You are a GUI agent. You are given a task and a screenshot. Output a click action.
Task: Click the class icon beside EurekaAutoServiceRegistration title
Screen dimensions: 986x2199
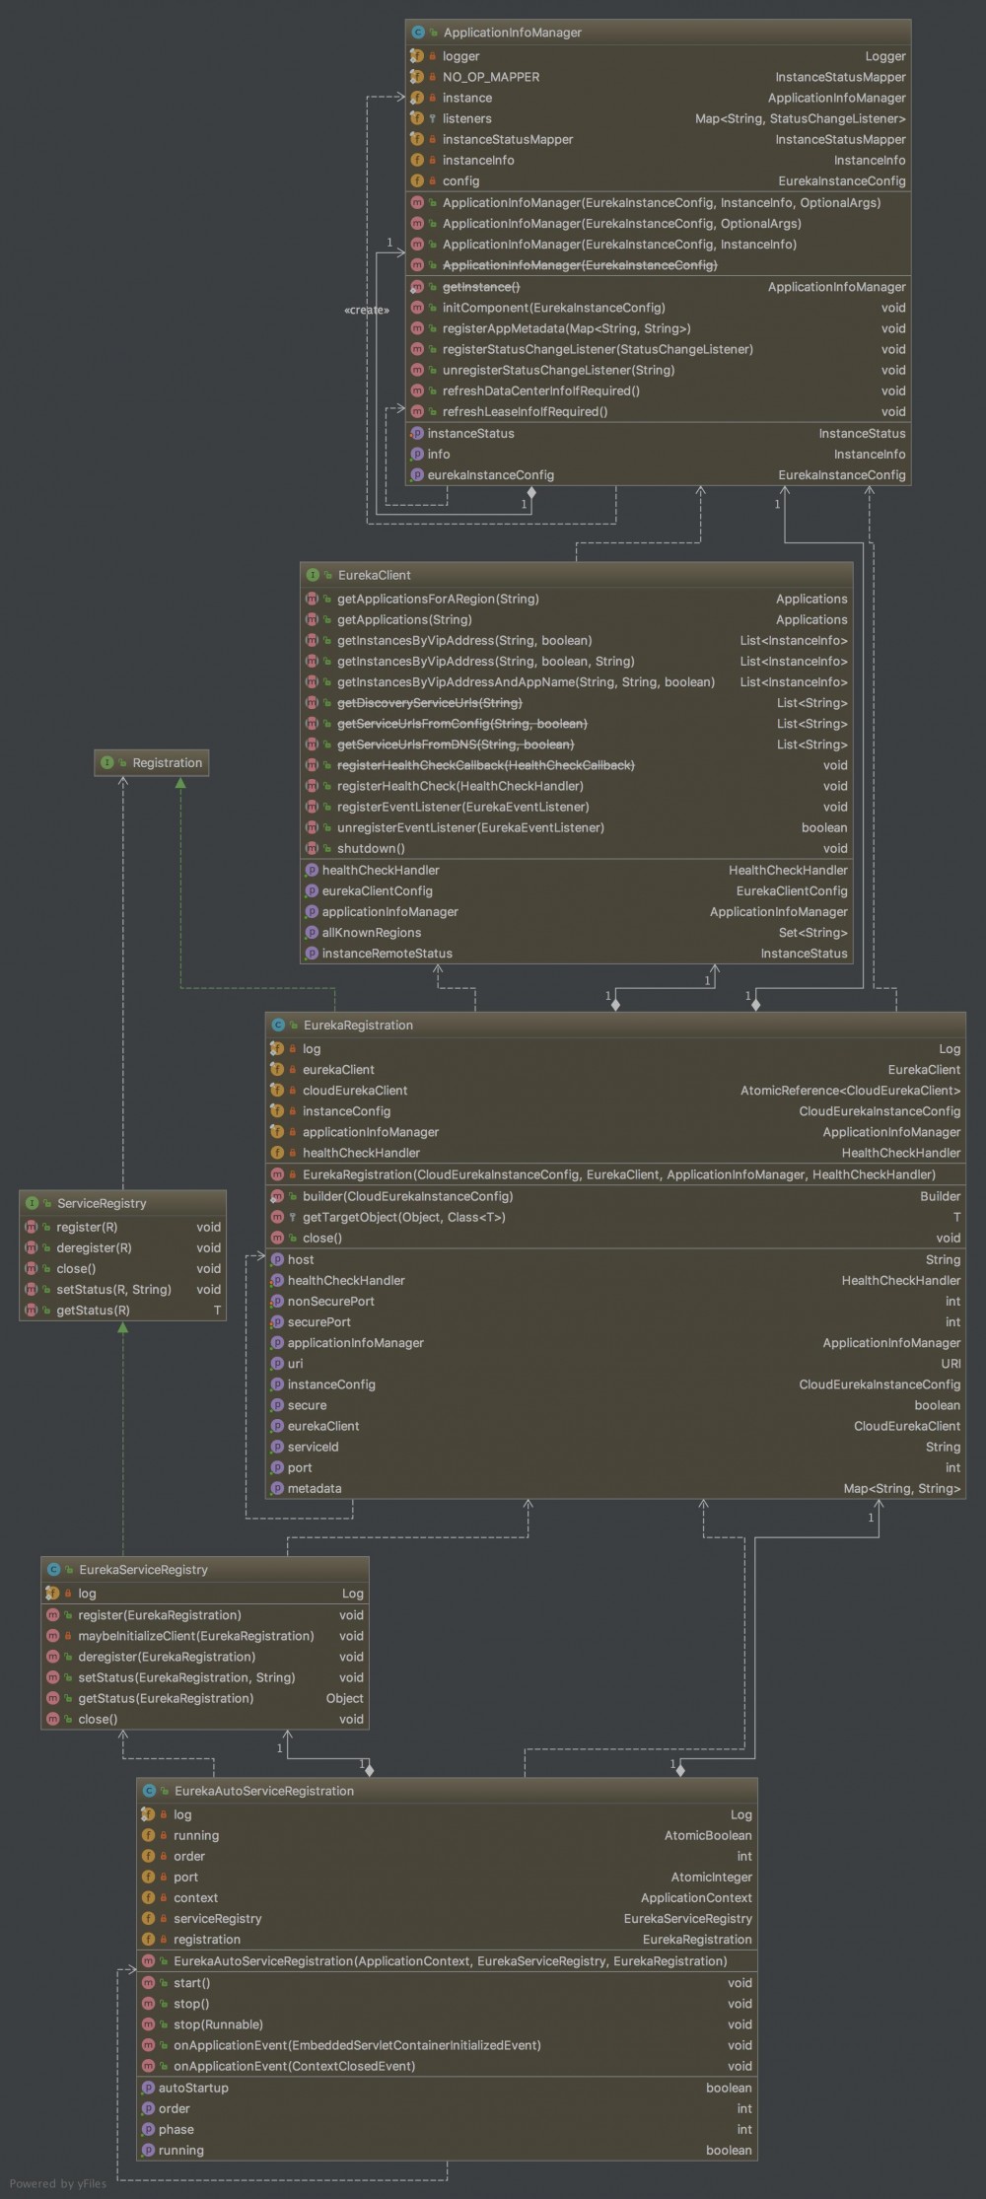coord(149,1791)
